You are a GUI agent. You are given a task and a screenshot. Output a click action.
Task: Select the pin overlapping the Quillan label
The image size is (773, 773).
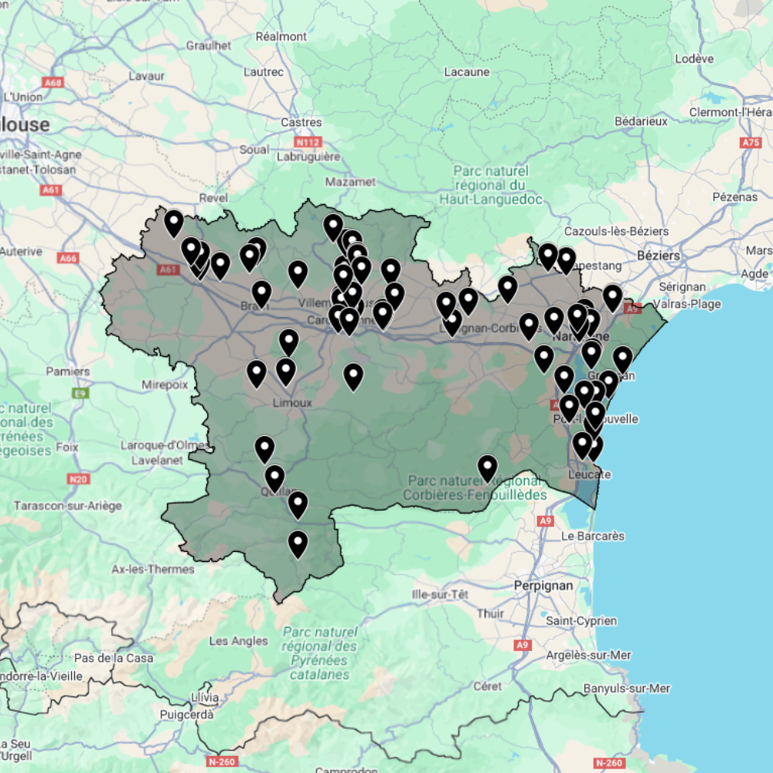tap(274, 478)
